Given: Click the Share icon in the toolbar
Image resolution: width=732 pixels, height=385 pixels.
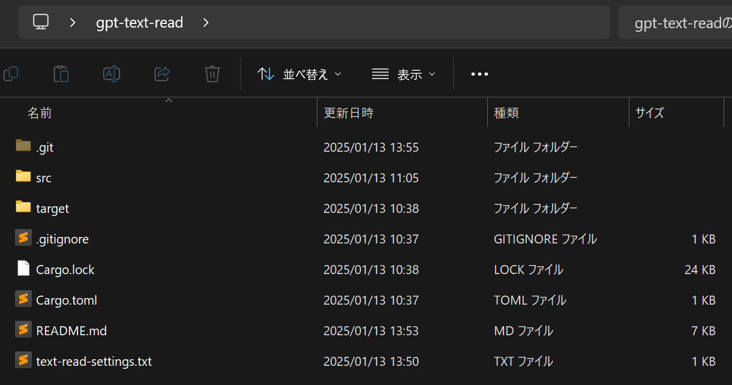Looking at the screenshot, I should 162,74.
